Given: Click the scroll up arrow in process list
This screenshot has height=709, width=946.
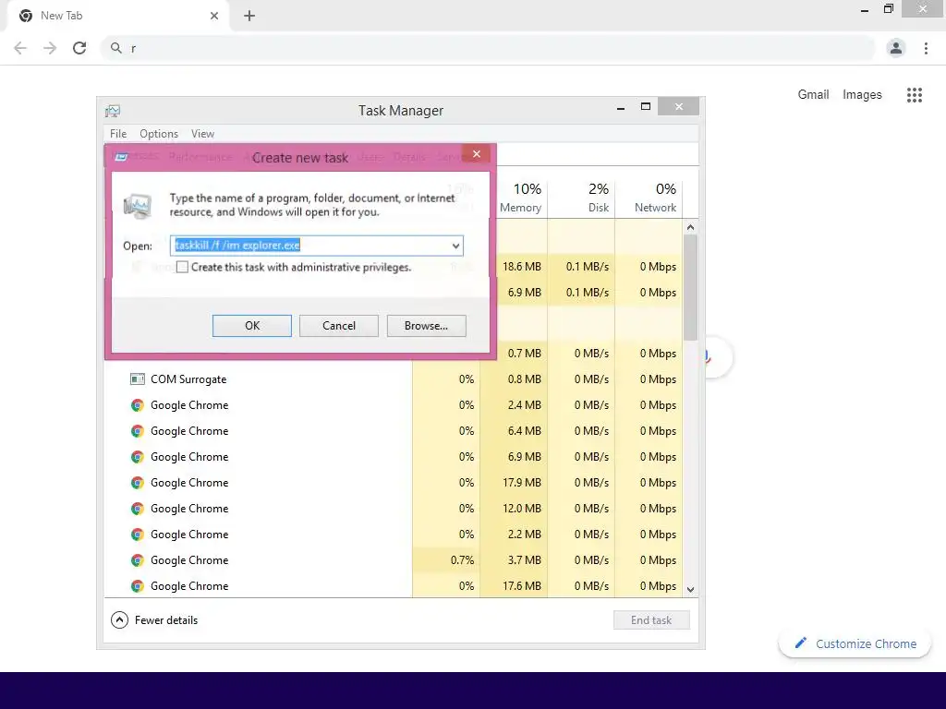Looking at the screenshot, I should coord(691,227).
